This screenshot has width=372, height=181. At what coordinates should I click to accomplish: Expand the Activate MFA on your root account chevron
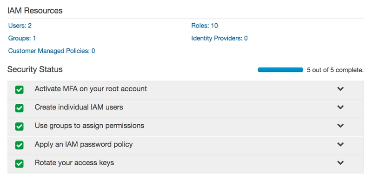click(x=340, y=89)
